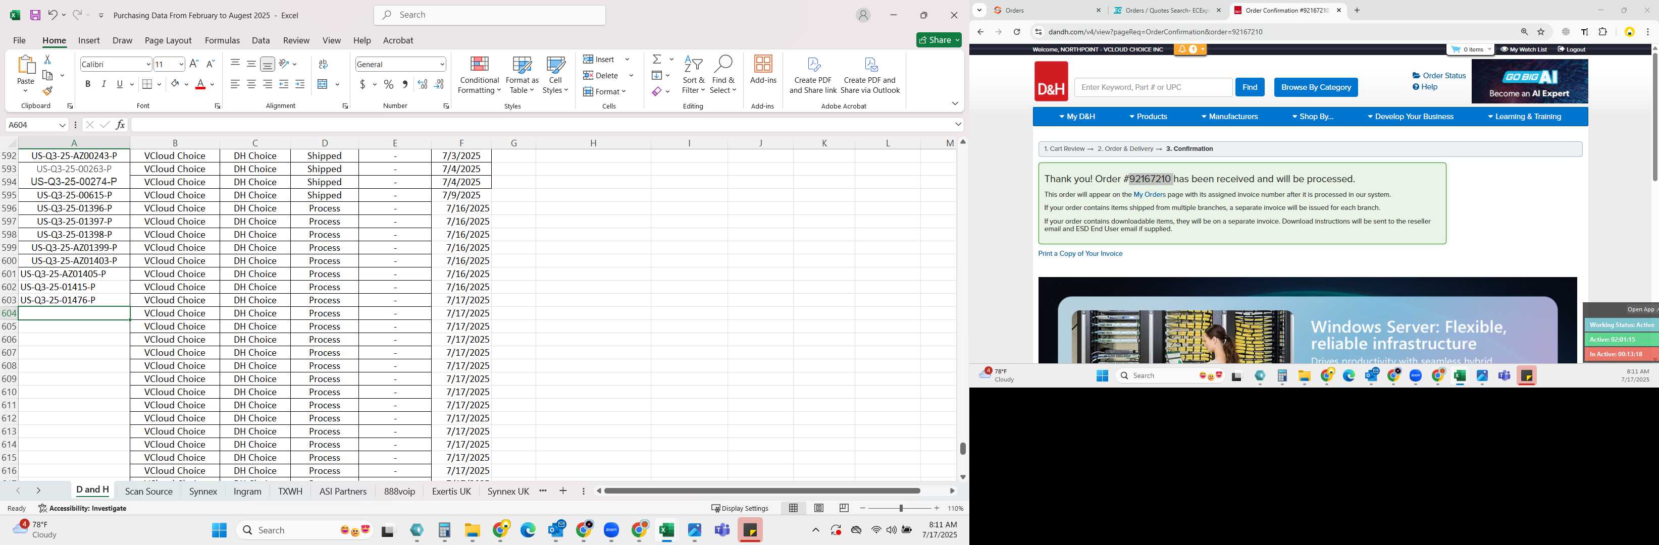Open the Insert ribbon tab
Image resolution: width=1659 pixels, height=545 pixels.
coord(89,40)
